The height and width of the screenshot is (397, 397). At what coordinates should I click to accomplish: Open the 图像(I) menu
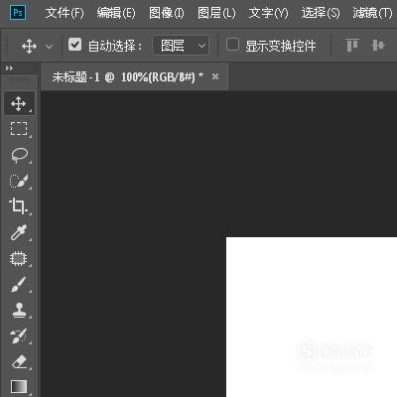167,13
